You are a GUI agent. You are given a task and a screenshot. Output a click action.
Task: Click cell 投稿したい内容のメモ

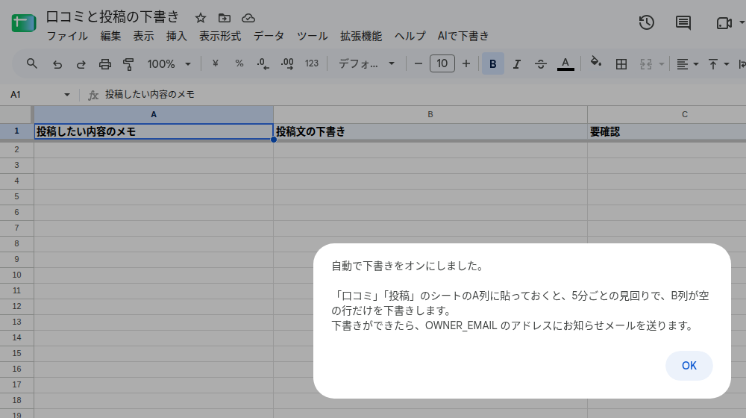154,131
